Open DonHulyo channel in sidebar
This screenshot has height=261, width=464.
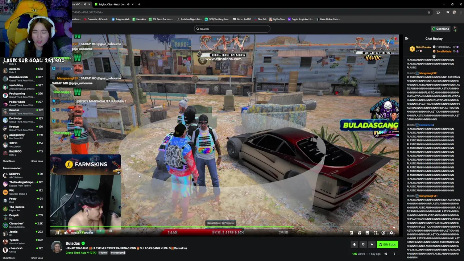coord(22,120)
